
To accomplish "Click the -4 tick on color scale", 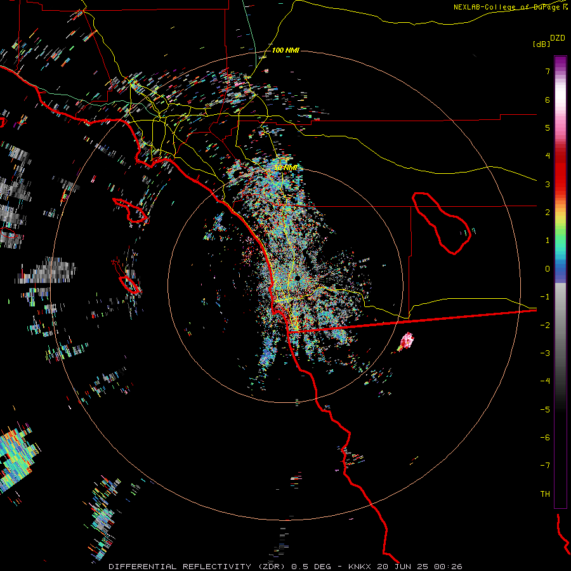I will [545, 381].
